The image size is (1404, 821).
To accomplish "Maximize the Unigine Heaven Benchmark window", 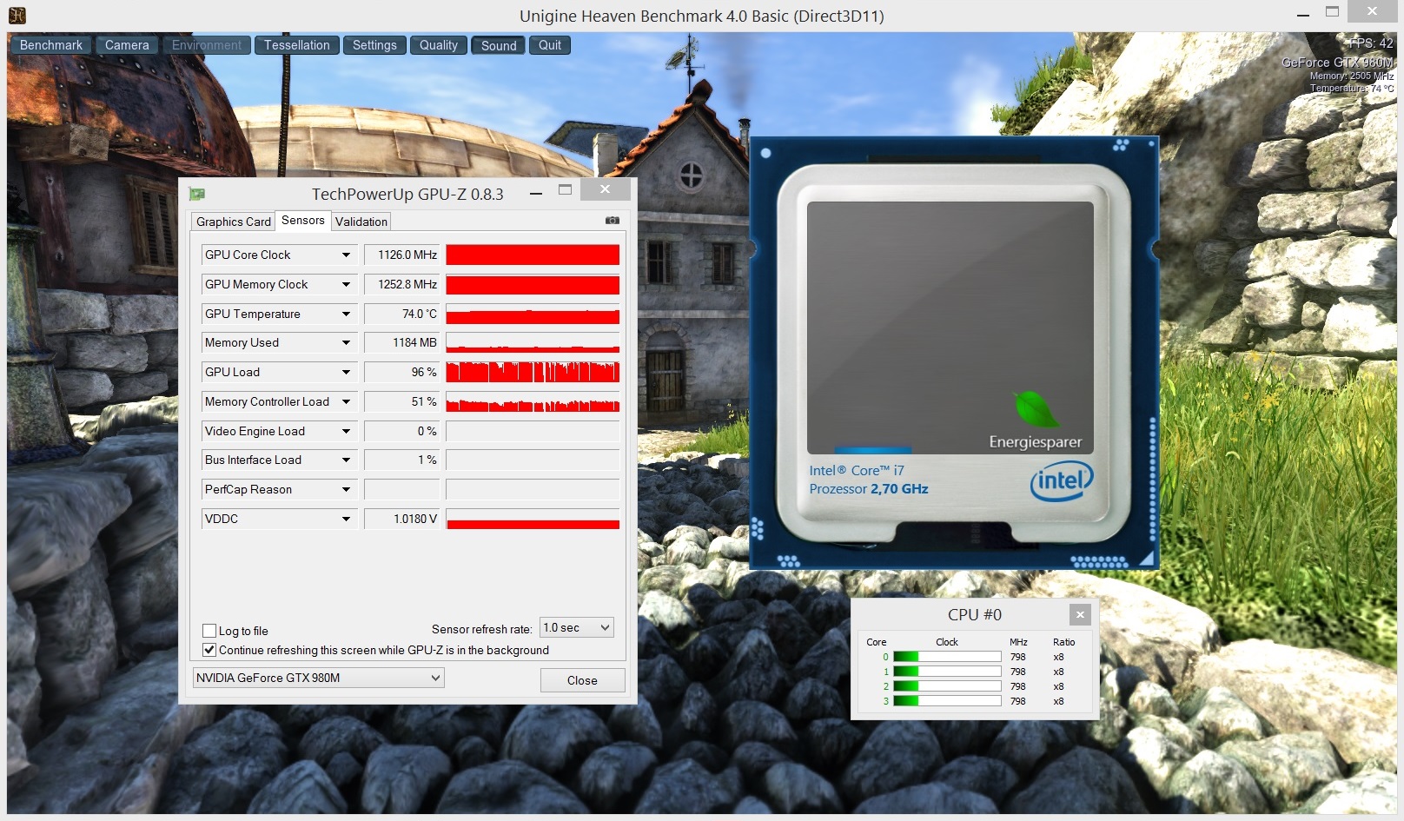I will [x=1333, y=12].
